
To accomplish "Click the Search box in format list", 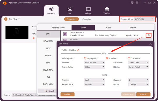I will 47,91.
